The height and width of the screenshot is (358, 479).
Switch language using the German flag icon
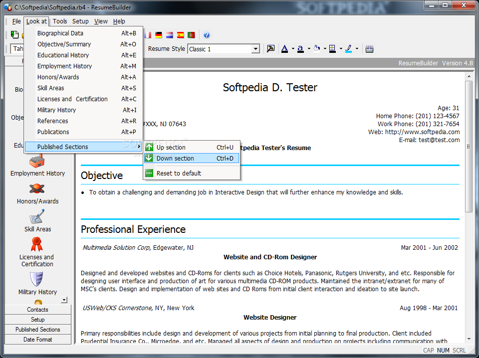[158, 35]
